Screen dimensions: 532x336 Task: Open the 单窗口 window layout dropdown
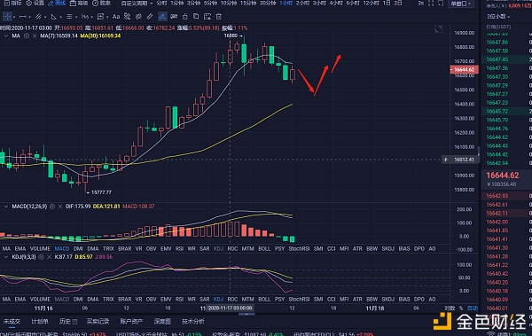click(x=461, y=4)
